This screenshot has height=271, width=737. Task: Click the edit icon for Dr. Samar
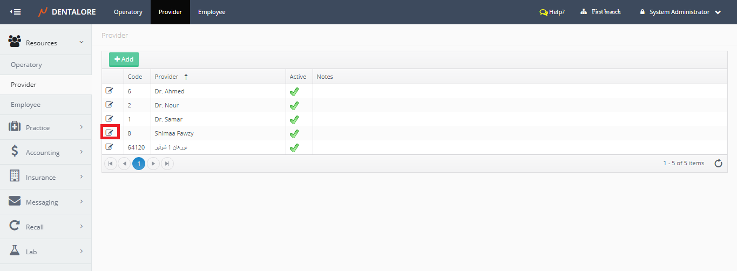[110, 119]
